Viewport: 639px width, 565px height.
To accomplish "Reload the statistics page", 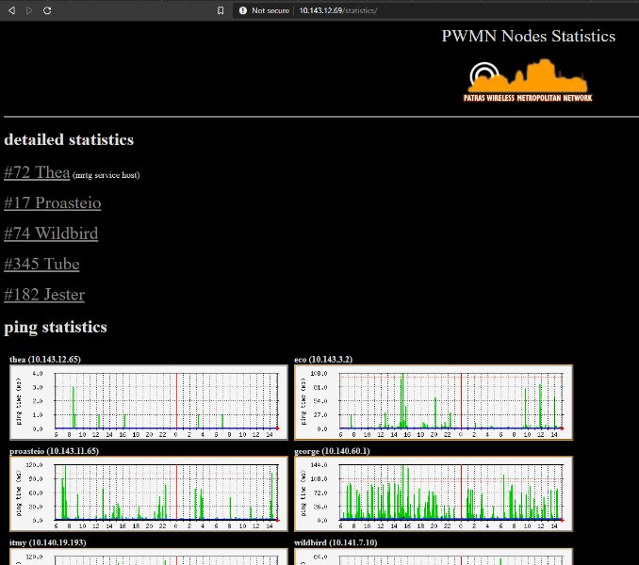I will [x=47, y=9].
